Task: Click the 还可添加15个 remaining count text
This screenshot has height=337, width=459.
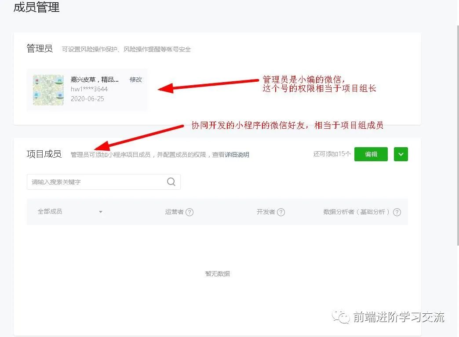Action: 332,154
